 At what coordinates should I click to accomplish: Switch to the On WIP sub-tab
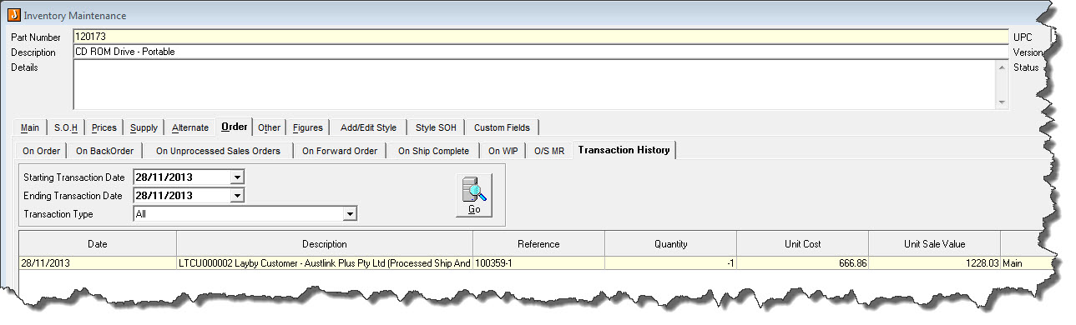503,151
